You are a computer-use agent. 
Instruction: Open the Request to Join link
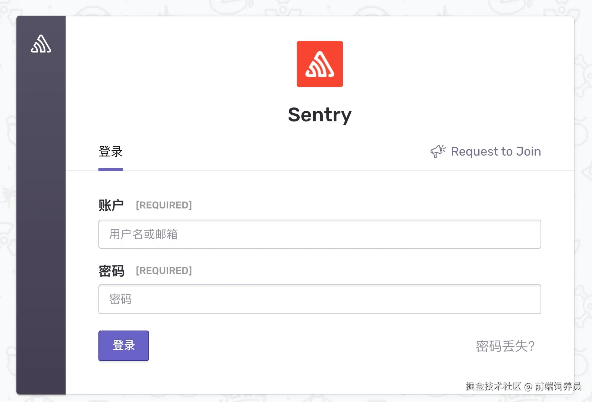click(495, 151)
